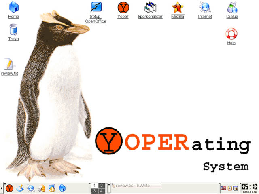259x194 pixels.
Task: Click the digital clock in the panel
Action: 249,187
